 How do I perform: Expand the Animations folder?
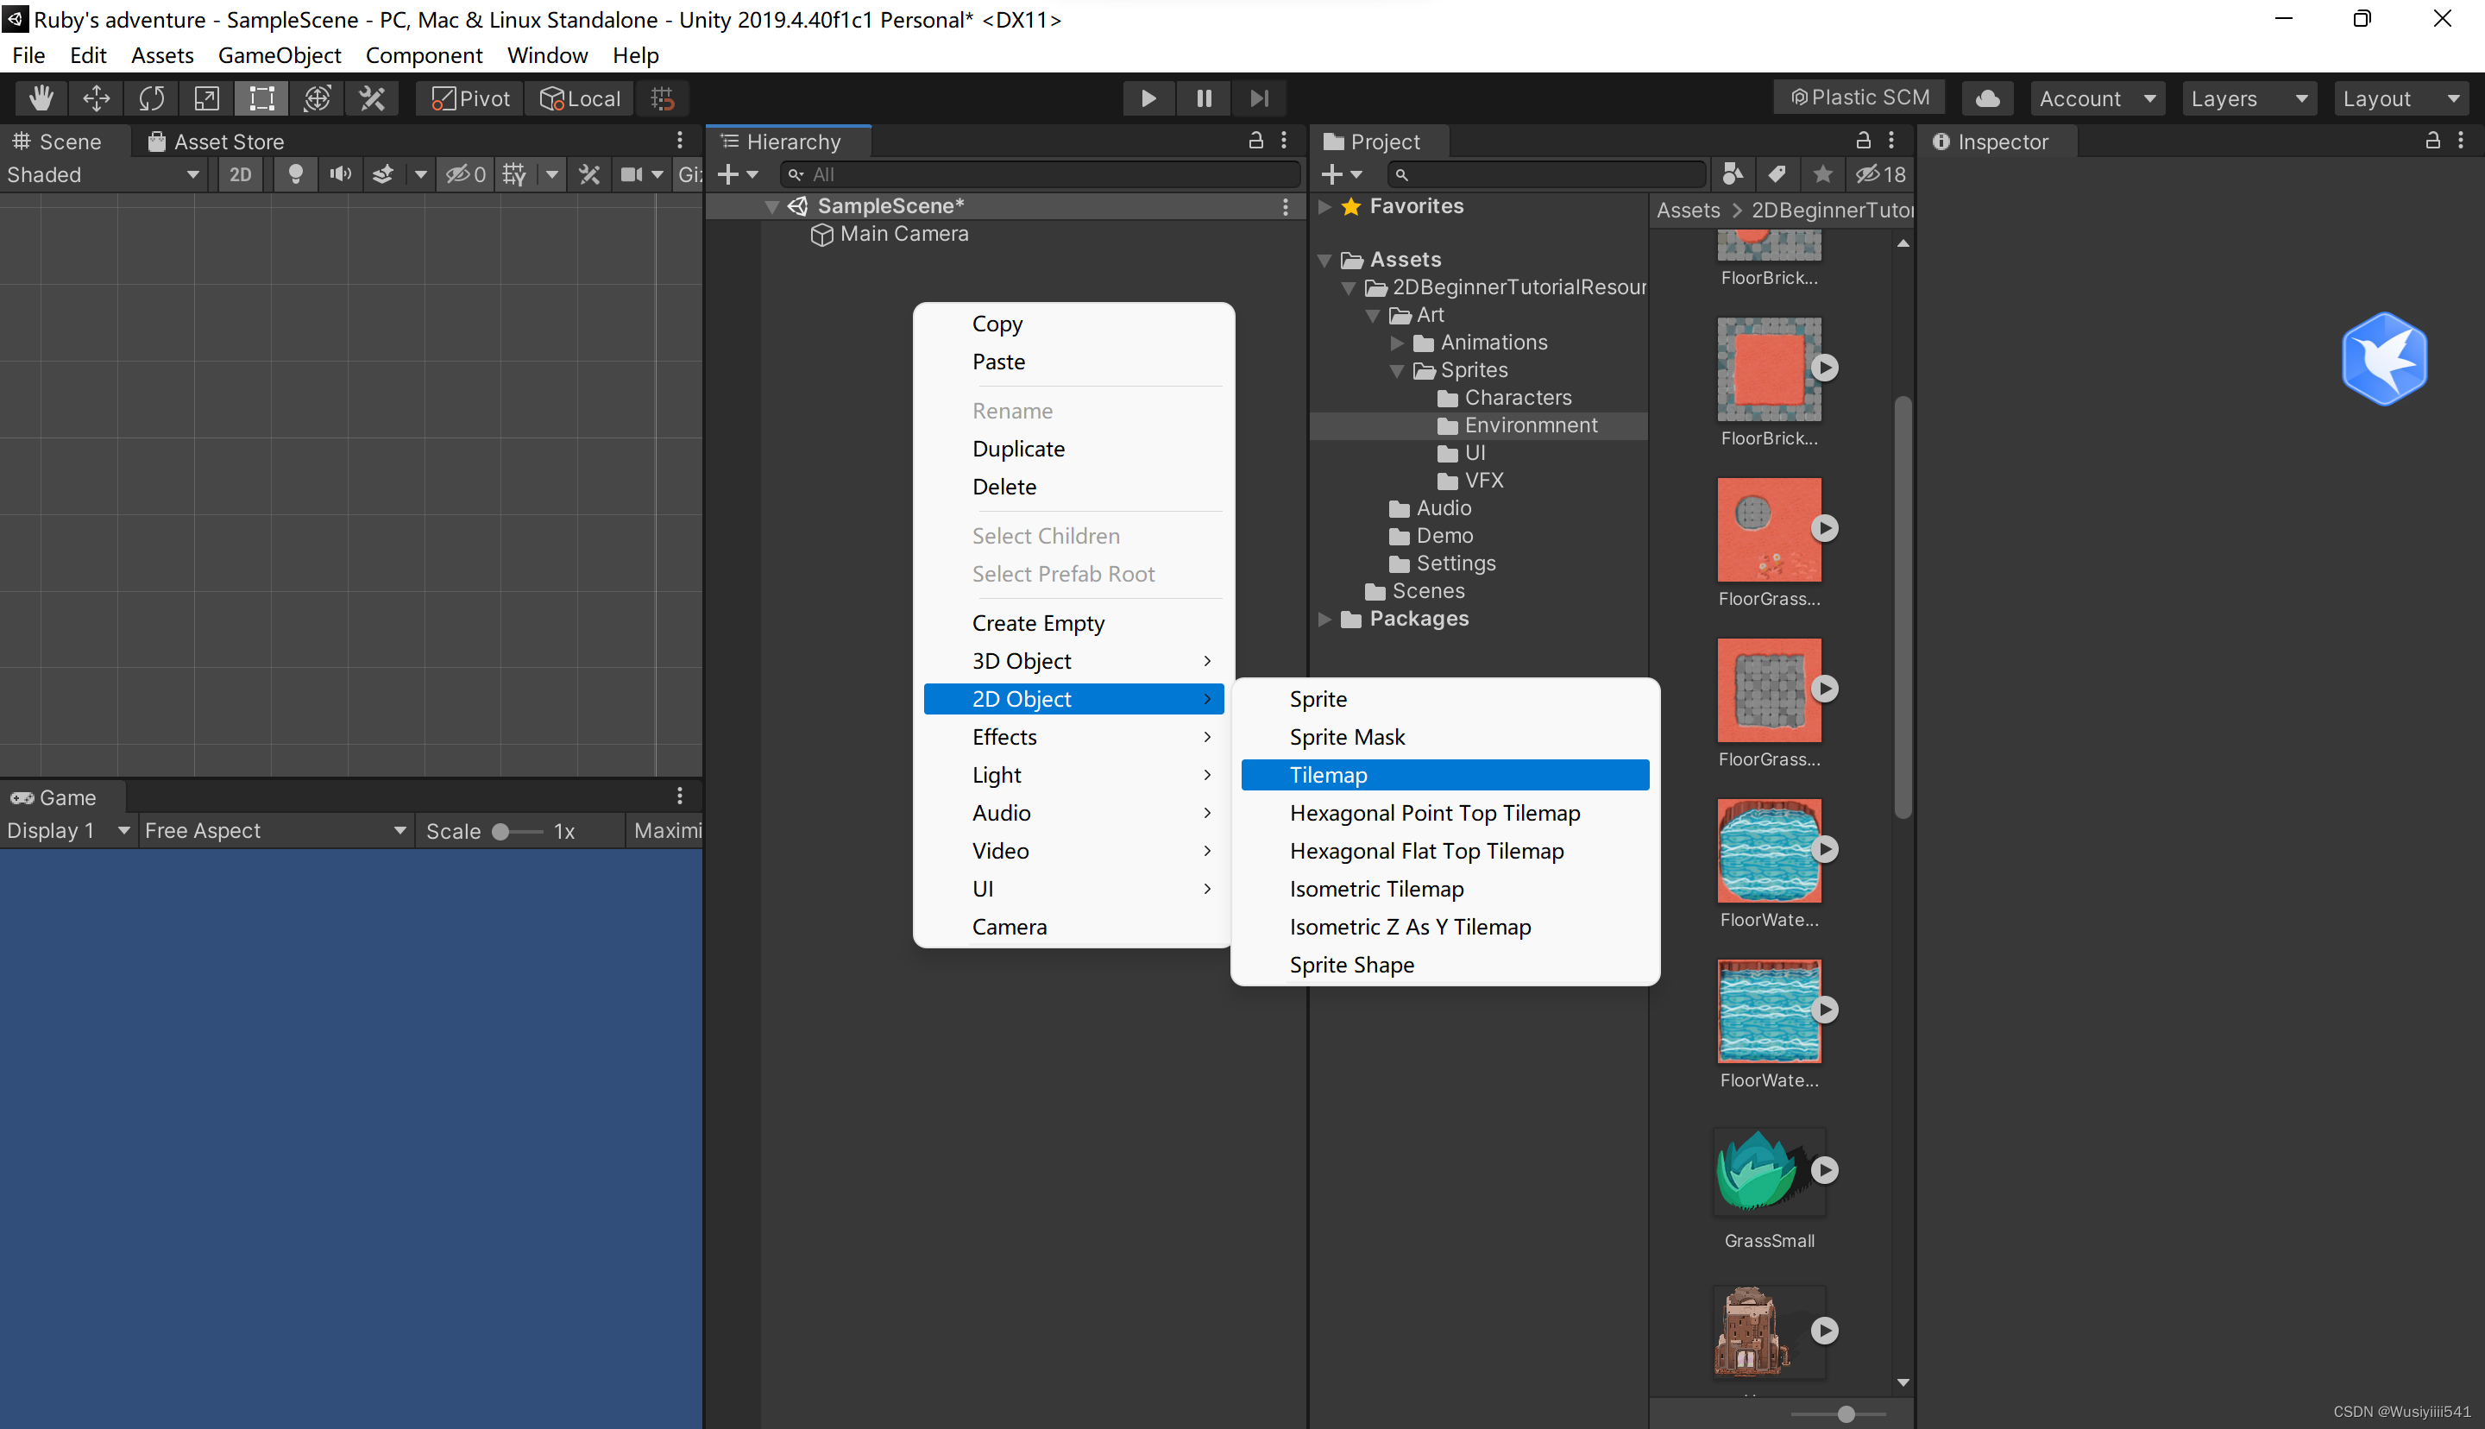[x=1397, y=343]
